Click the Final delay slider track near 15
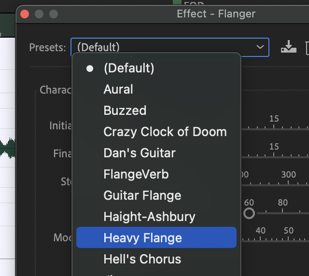309x276 pixels. point(274,157)
